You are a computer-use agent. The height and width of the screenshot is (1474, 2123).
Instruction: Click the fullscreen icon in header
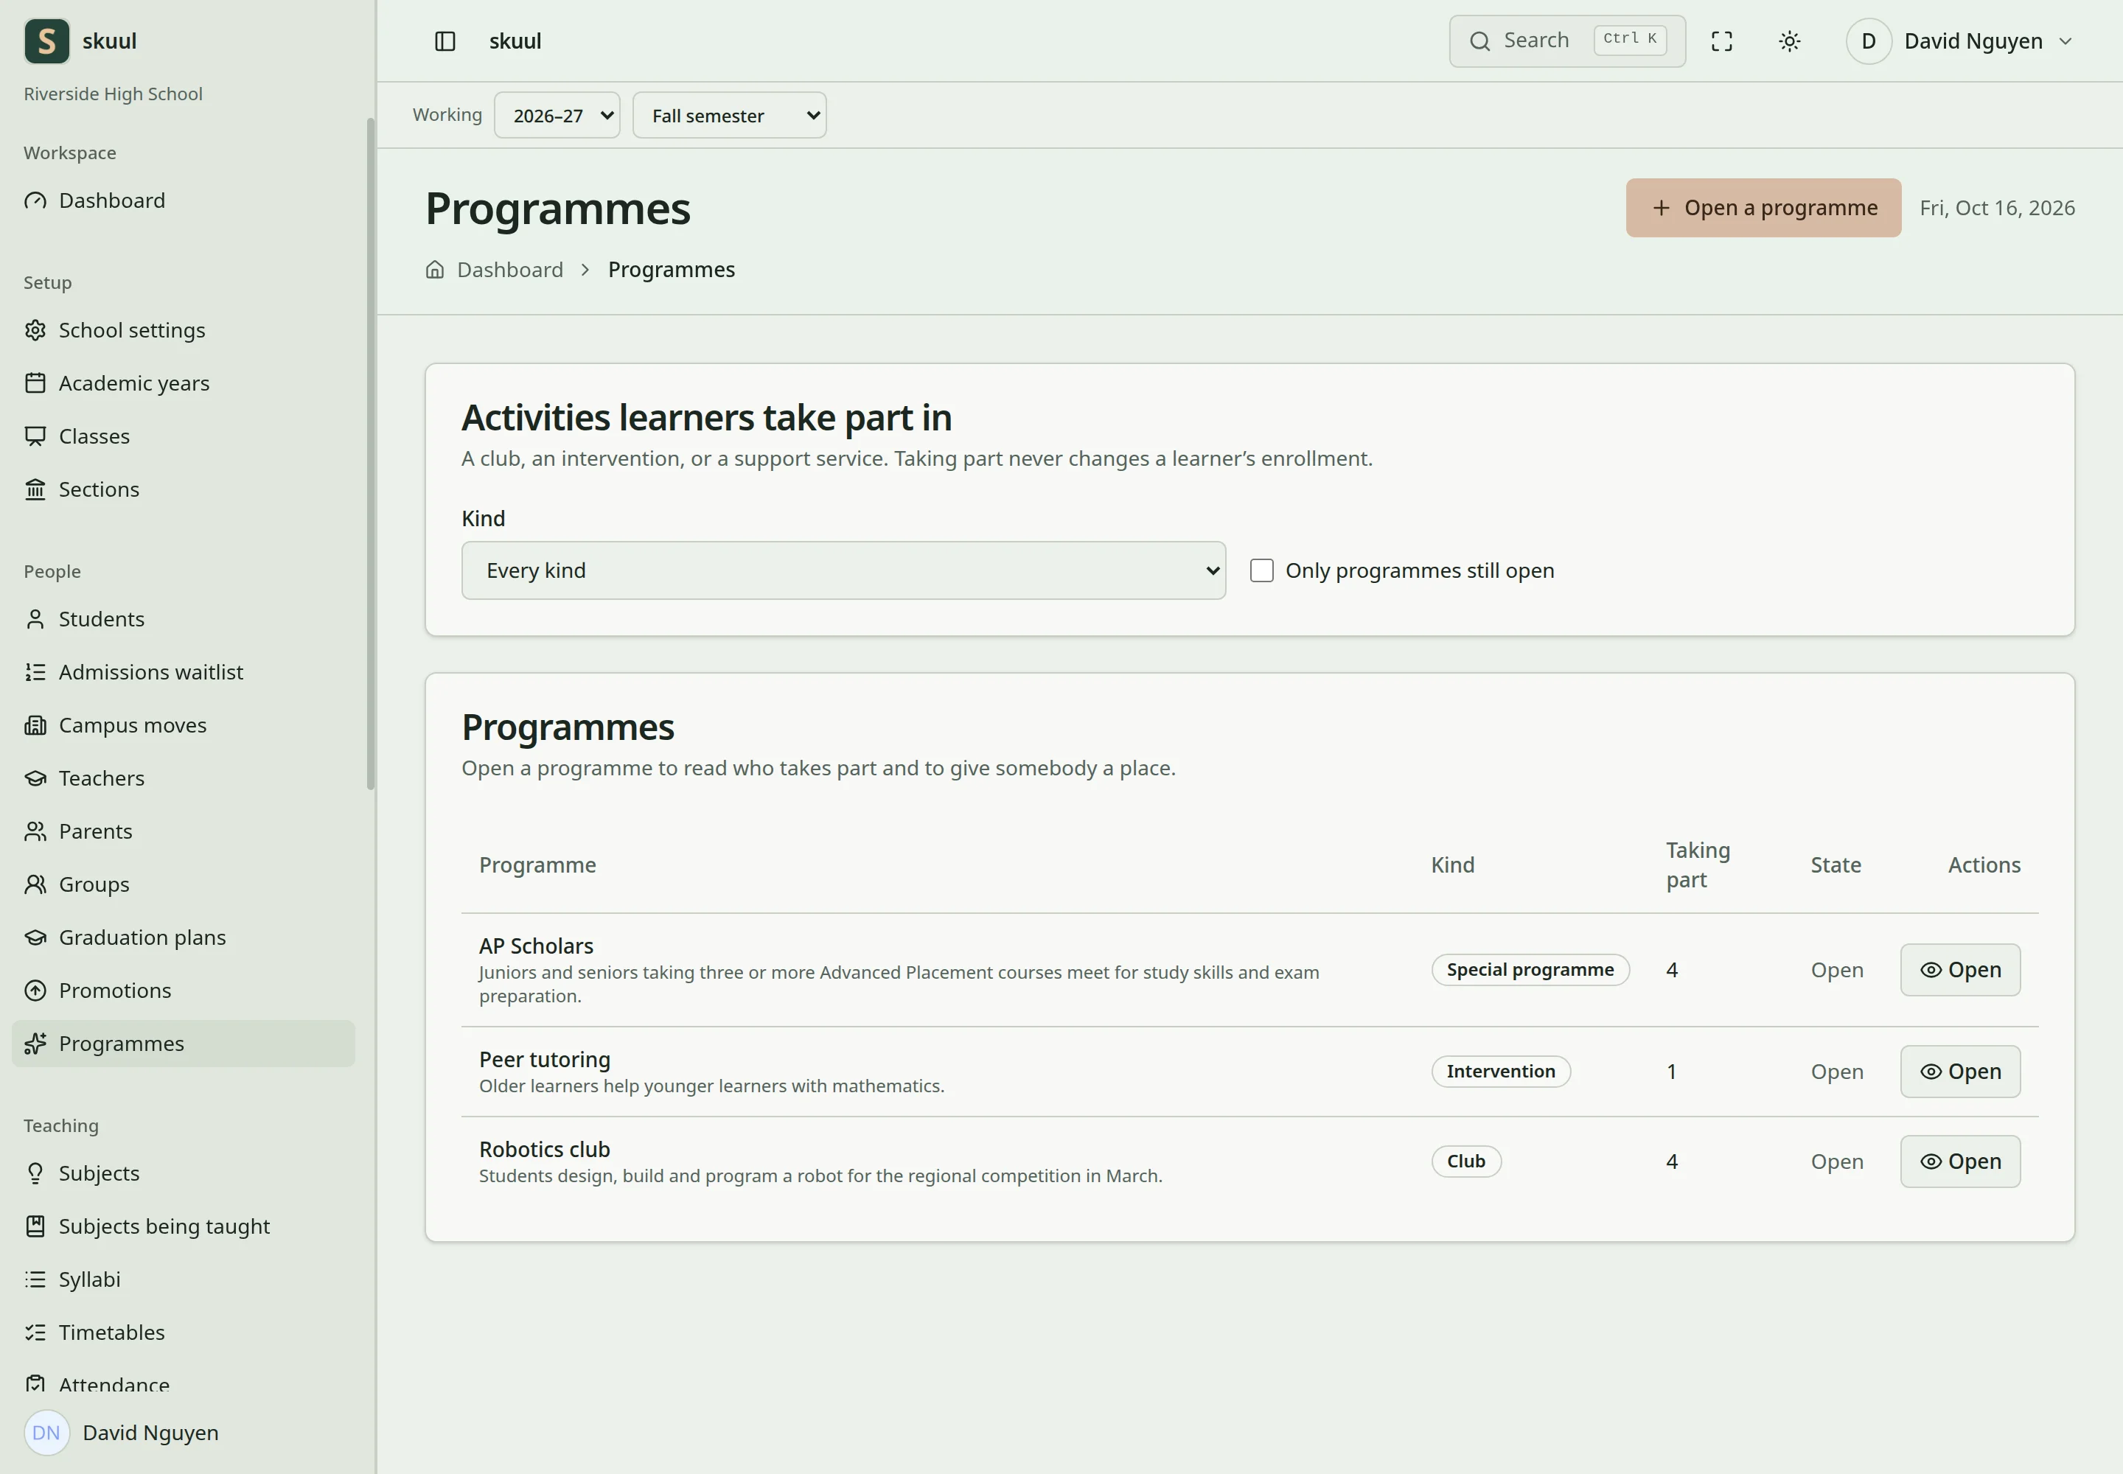(1721, 41)
